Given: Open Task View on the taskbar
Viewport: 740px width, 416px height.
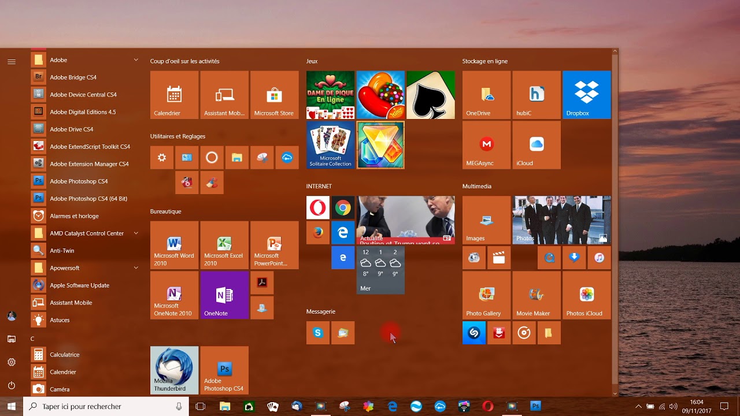Looking at the screenshot, I should tap(201, 407).
